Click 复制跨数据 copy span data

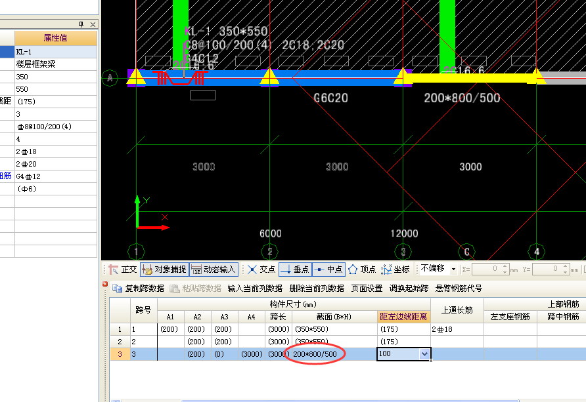click(138, 289)
